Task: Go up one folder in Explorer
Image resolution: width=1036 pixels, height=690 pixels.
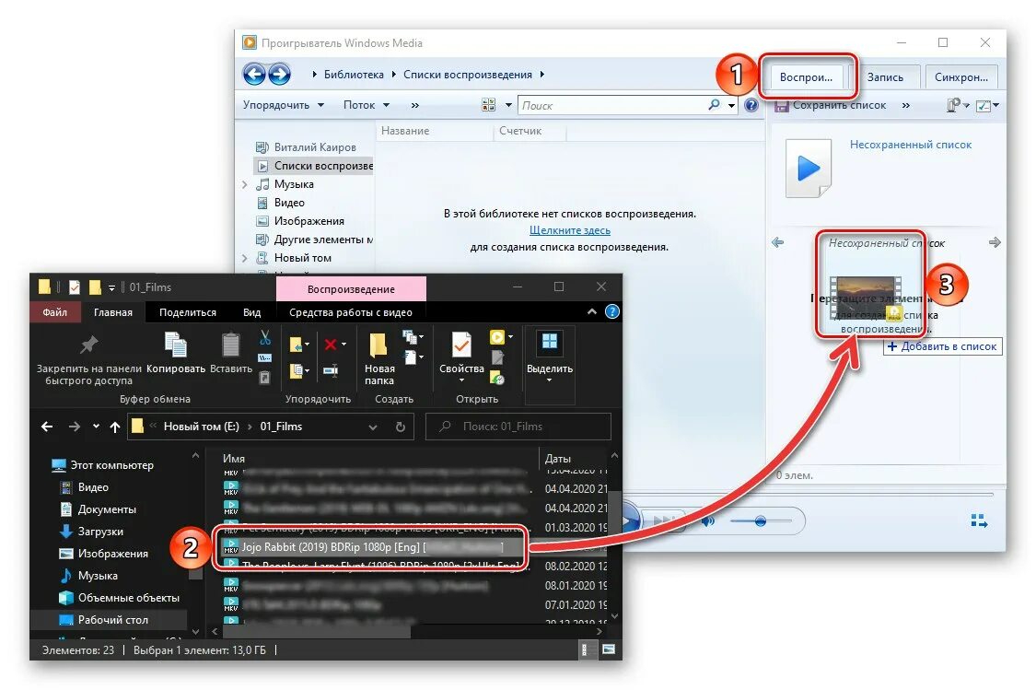Action: (115, 427)
